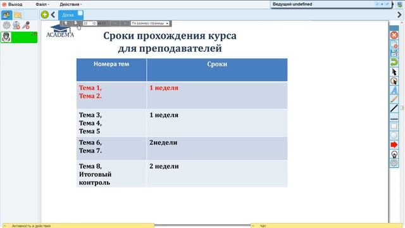405x228 pixels.
Task: Select the line thickness tool
Action: pyautogui.click(x=394, y=118)
